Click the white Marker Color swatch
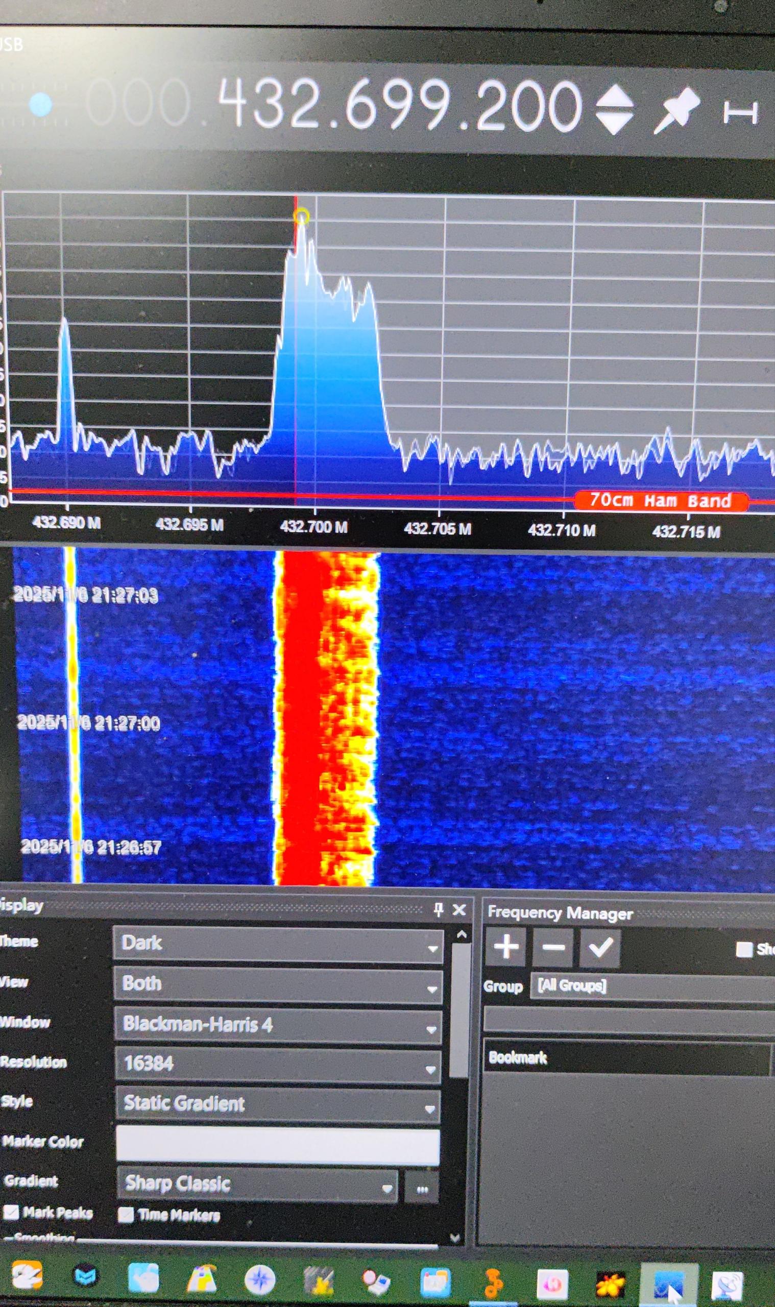The width and height of the screenshot is (775, 1307). [x=277, y=1145]
